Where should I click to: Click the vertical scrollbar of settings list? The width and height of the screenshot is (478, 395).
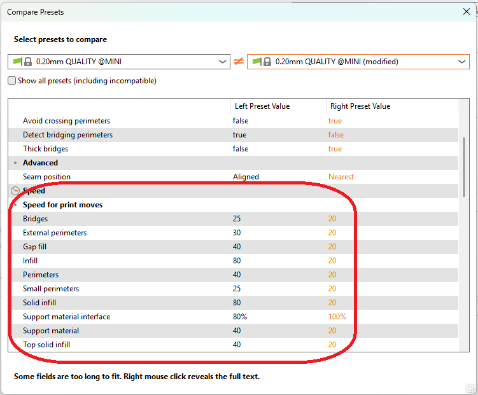tap(464, 167)
